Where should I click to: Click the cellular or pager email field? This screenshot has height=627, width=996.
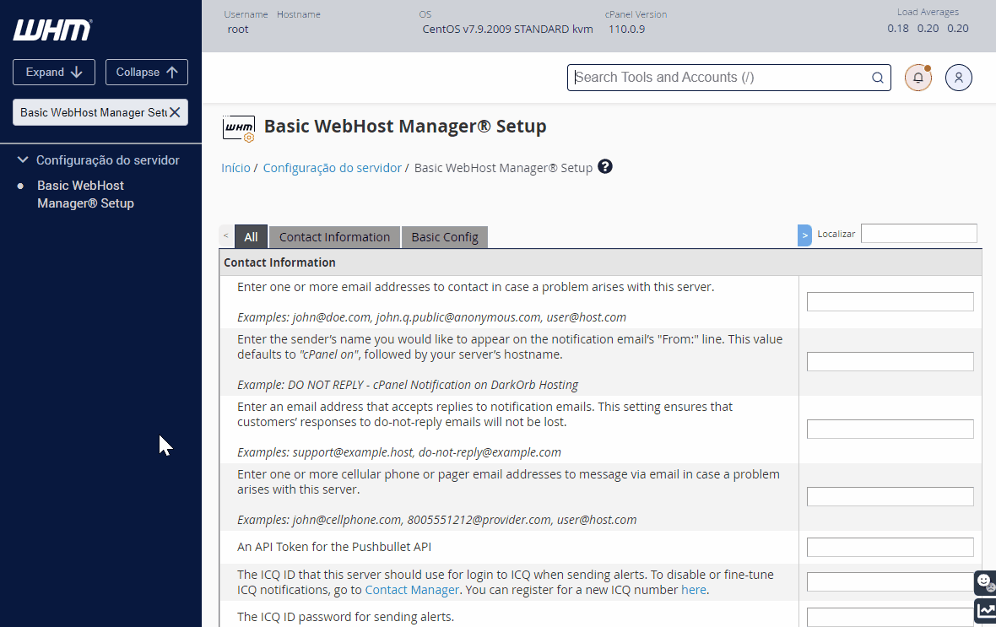pyautogui.click(x=890, y=496)
